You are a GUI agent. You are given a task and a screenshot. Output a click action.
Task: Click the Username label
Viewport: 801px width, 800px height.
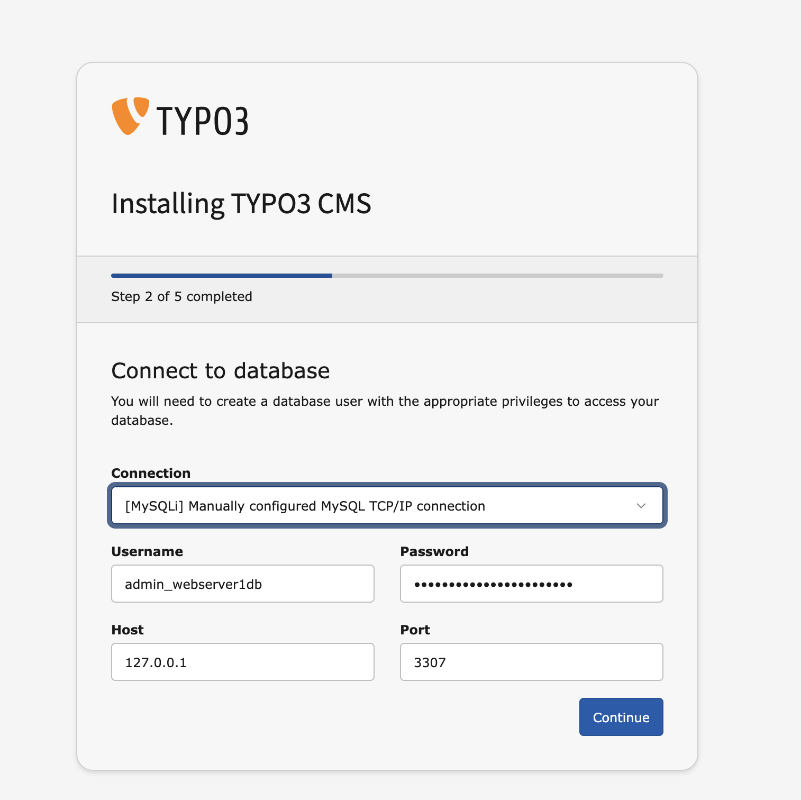coord(147,551)
